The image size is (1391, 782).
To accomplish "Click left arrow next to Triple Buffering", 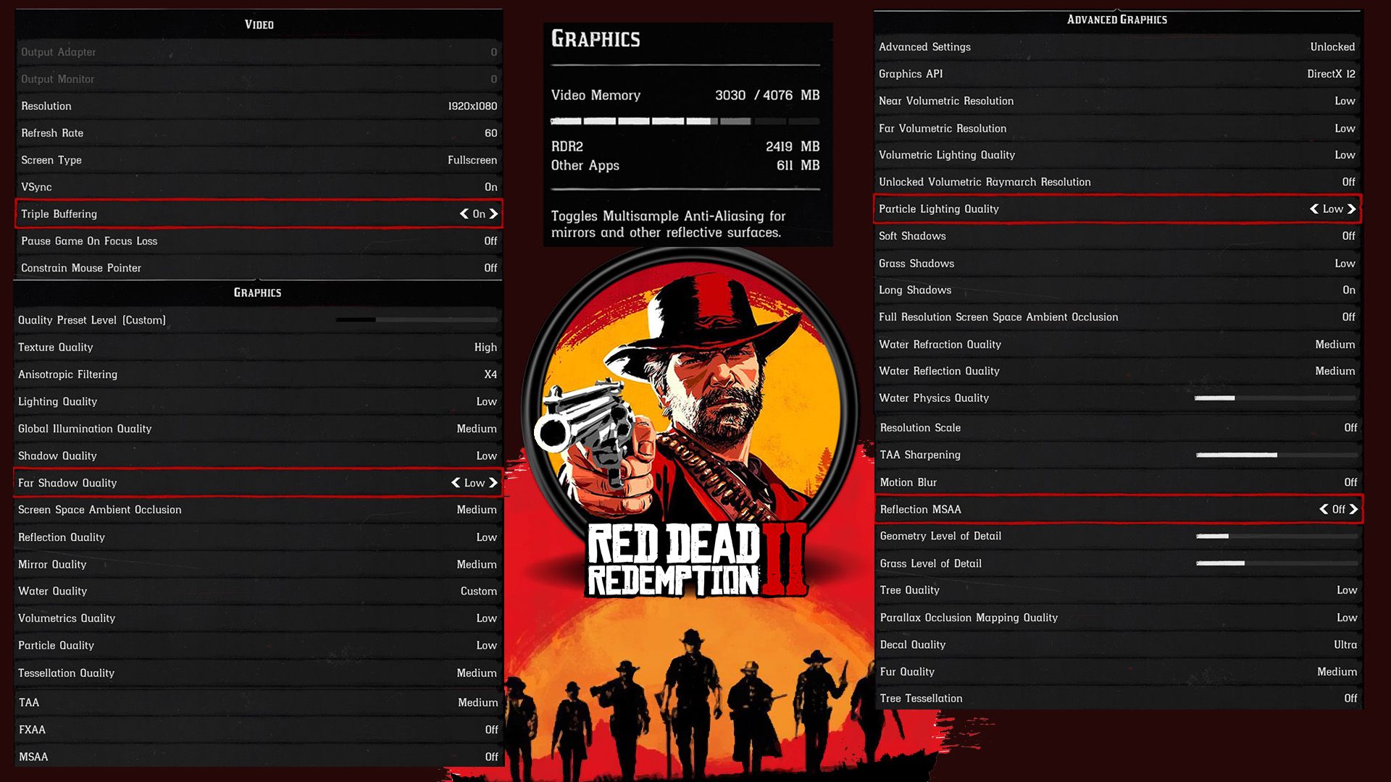I will point(464,214).
